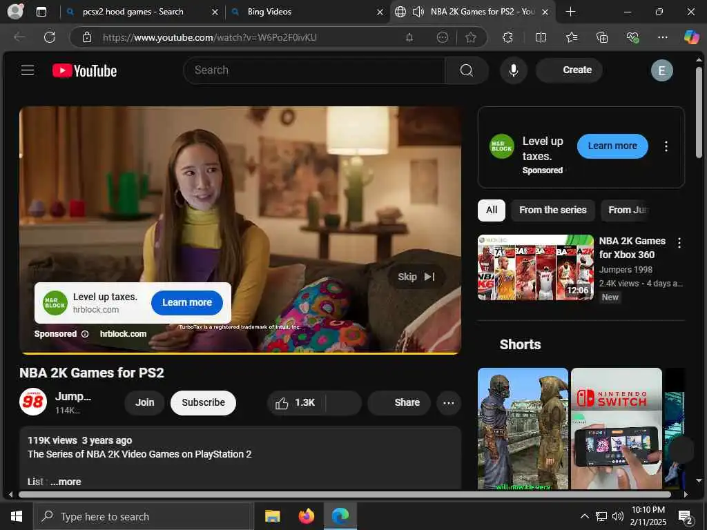Open the hrblock.com sponsor link
The image size is (707, 530).
tap(123, 334)
